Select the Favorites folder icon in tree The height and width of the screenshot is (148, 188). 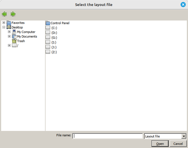(x=9, y=23)
